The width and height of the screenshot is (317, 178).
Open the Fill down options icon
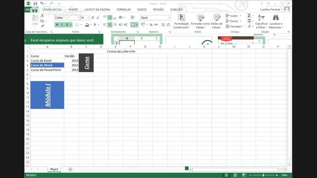point(249,21)
